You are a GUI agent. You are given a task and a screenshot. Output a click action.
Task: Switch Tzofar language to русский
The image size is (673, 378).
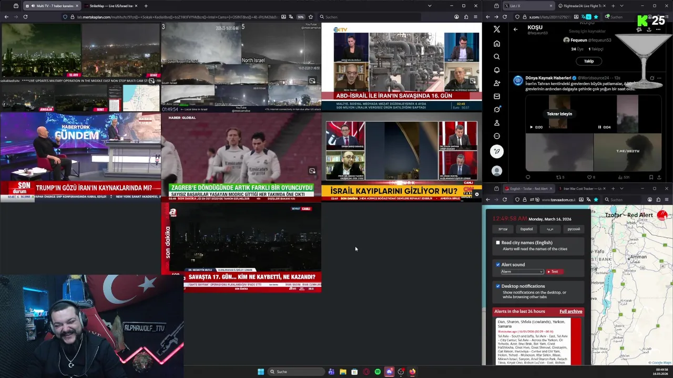pyautogui.click(x=574, y=229)
